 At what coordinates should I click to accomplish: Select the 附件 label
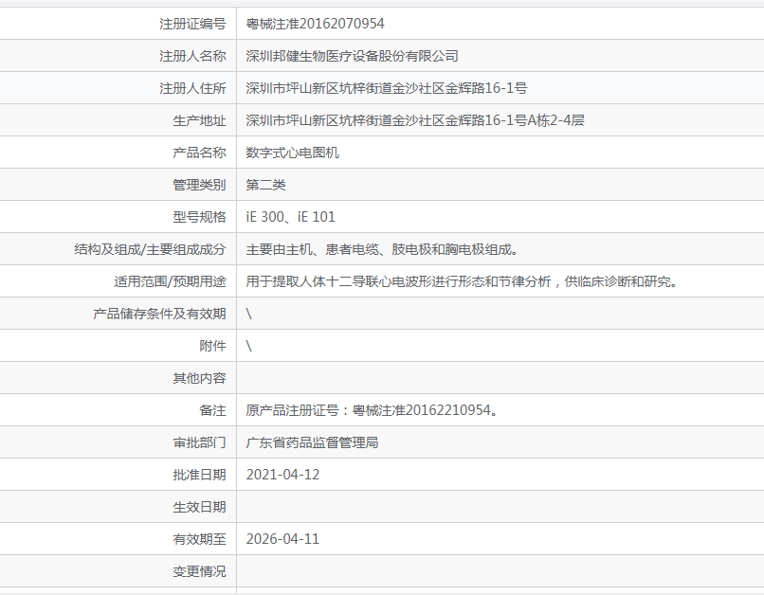tap(212, 346)
